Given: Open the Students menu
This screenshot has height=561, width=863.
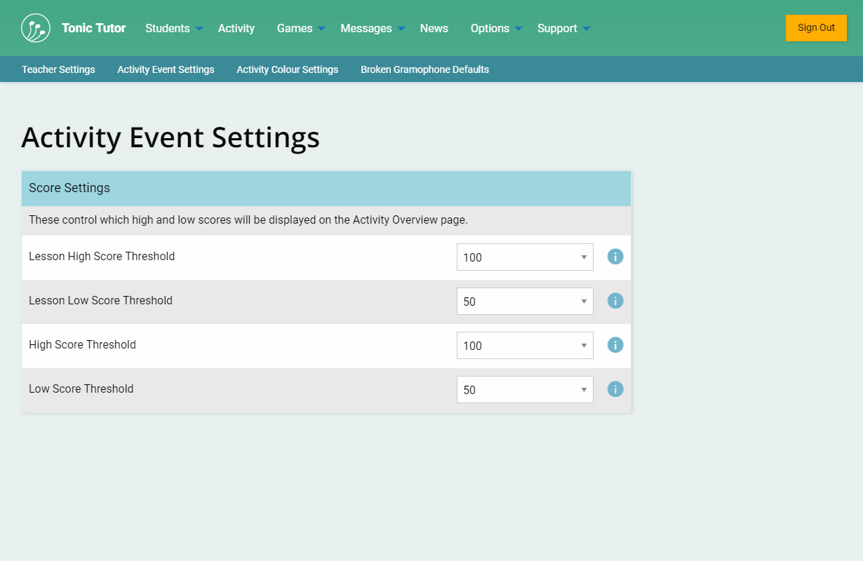Looking at the screenshot, I should 173,28.
